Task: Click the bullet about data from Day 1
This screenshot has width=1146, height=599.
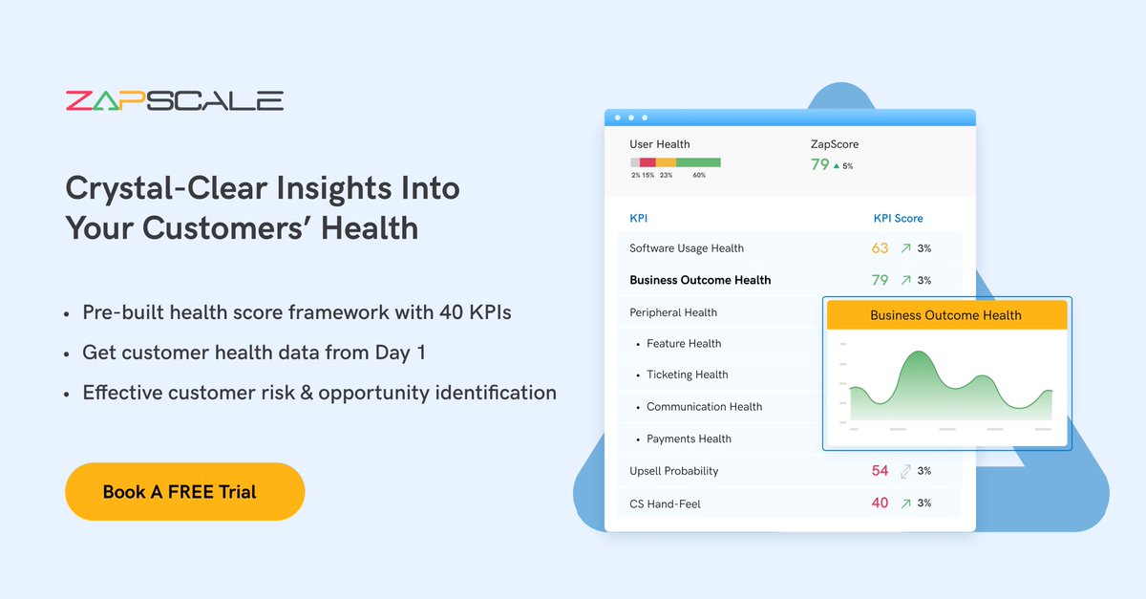Action: [254, 353]
